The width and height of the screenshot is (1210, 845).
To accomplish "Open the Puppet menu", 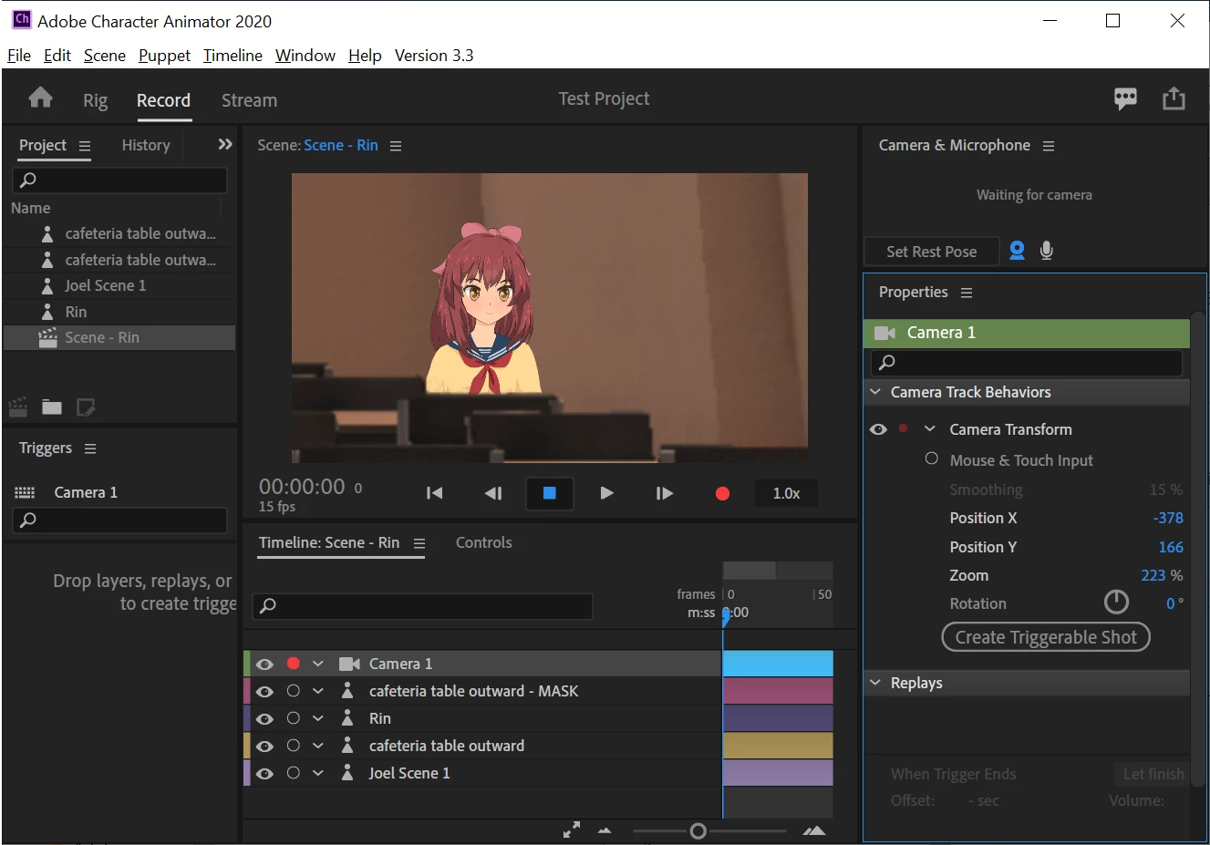I will pos(164,56).
